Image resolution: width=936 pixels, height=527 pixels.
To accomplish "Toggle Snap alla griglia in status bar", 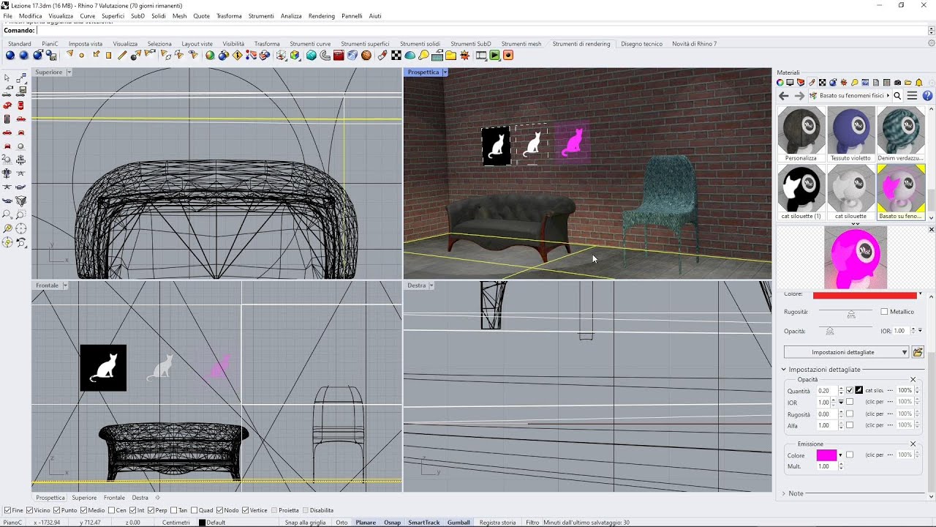I will coord(305,523).
